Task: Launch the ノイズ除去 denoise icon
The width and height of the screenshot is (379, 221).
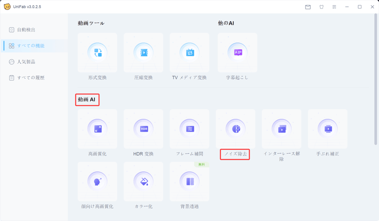Action: click(x=235, y=129)
